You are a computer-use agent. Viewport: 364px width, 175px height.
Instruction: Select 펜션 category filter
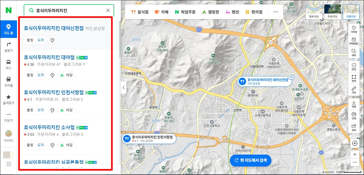point(232,12)
